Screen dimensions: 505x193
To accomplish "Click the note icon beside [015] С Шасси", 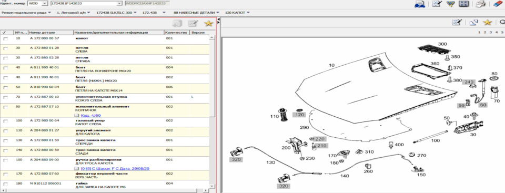I will [77, 168].
